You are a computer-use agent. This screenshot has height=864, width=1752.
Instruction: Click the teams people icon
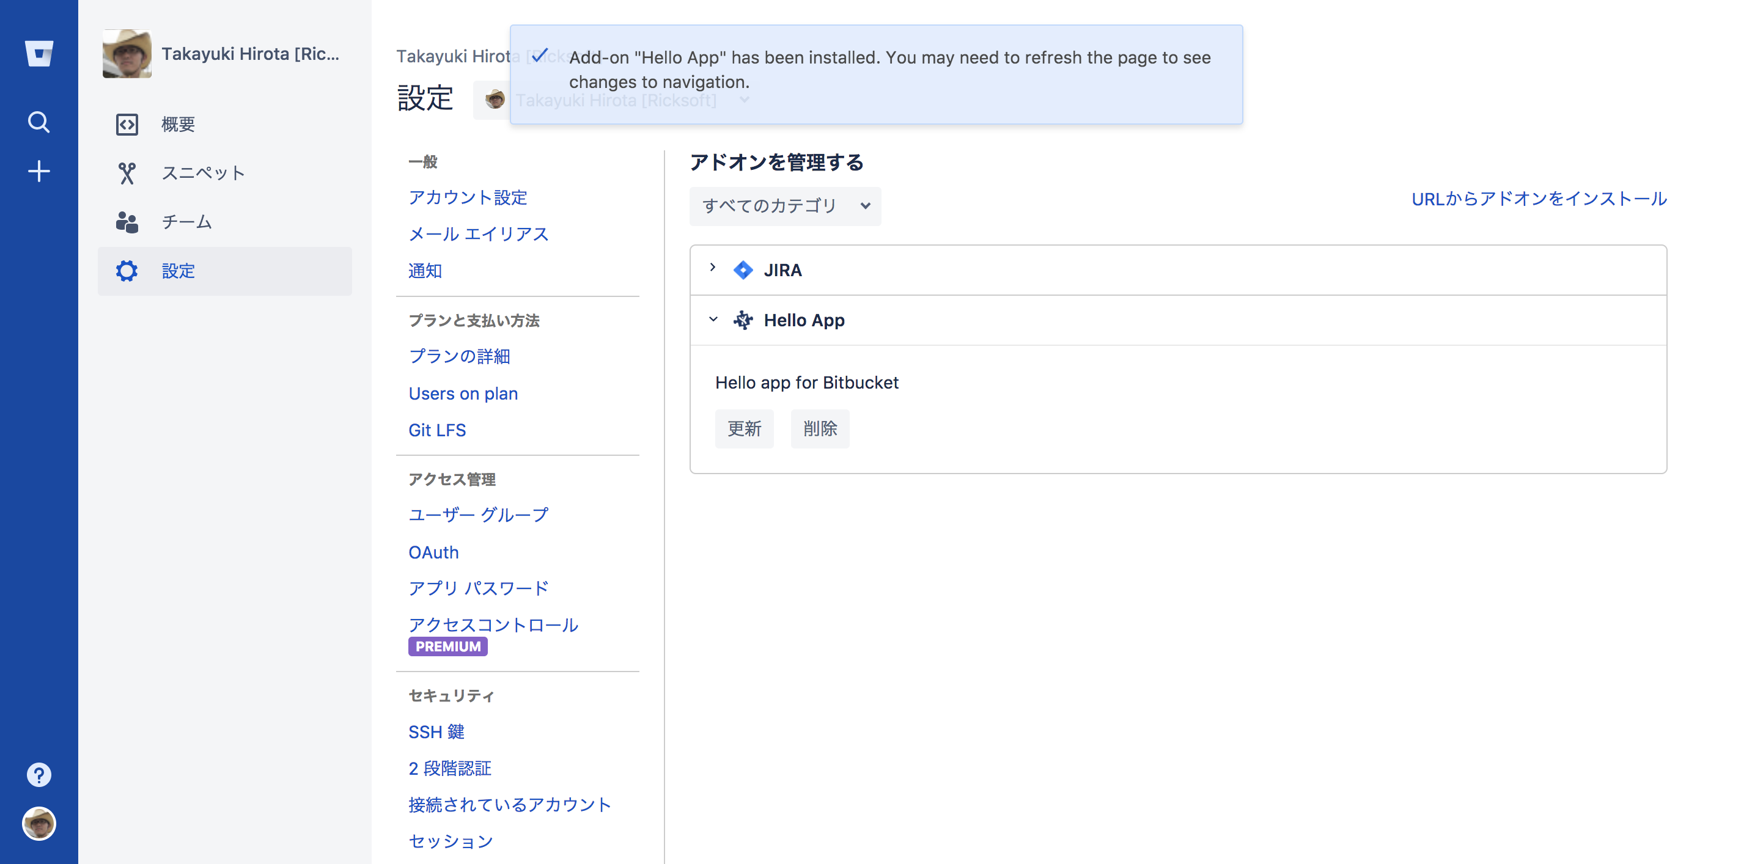(127, 222)
